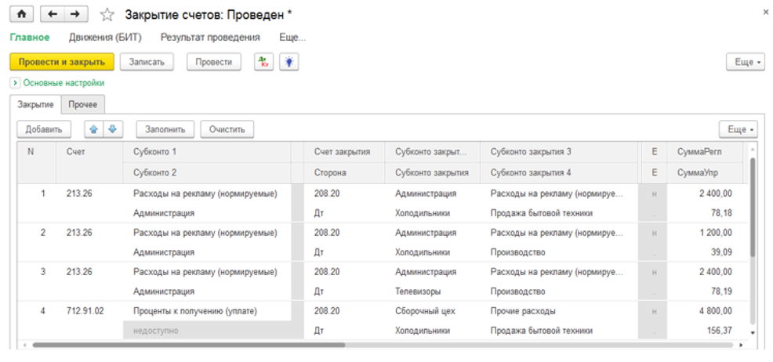Click Провести и закрыть button
The image size is (773, 362).
tap(62, 62)
